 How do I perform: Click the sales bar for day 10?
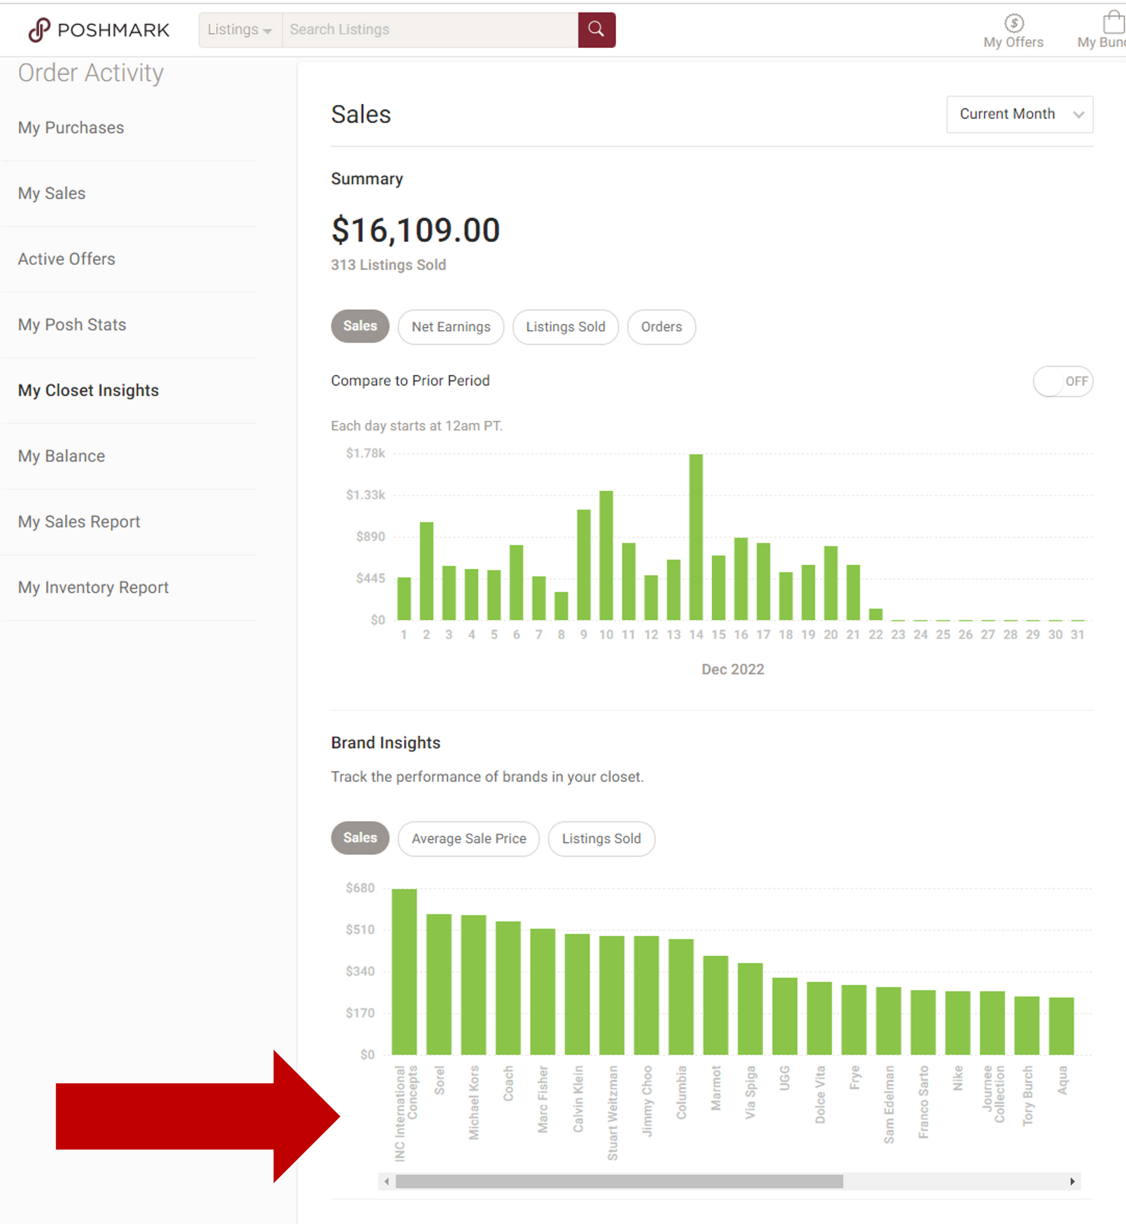click(x=606, y=555)
